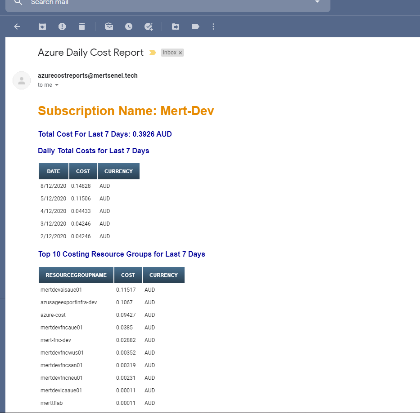Open the Move to folder icon
Viewport: 420px width, 413px height.
coord(176,27)
